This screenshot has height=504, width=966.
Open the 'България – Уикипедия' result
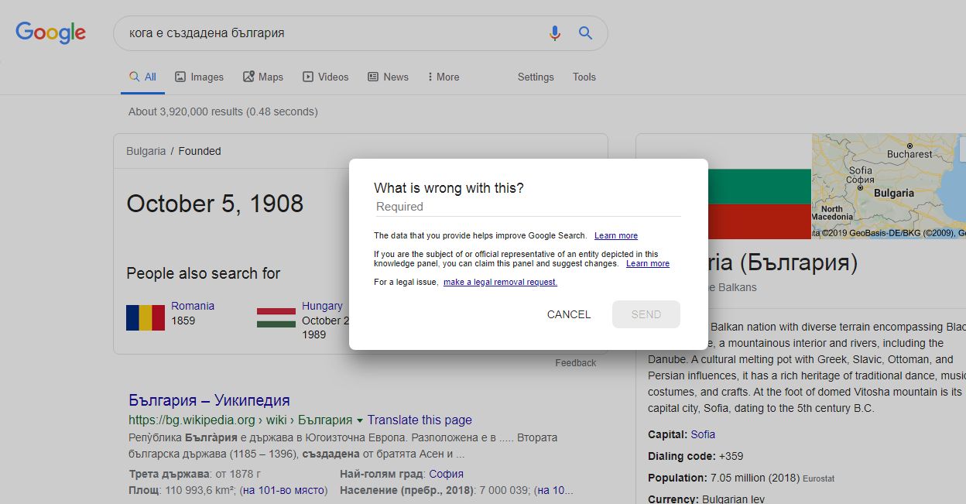(209, 400)
